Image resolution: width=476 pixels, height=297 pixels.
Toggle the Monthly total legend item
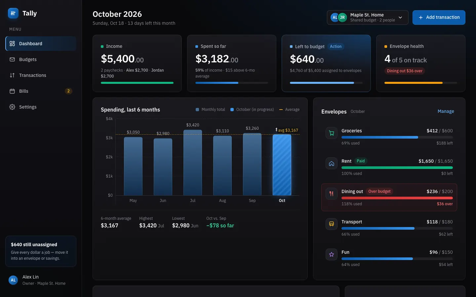tap(210, 110)
